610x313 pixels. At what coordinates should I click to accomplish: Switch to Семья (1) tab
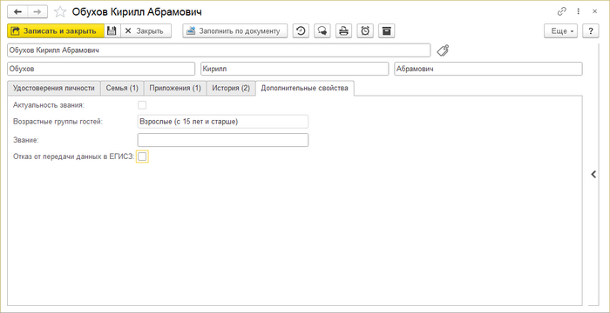click(x=122, y=88)
